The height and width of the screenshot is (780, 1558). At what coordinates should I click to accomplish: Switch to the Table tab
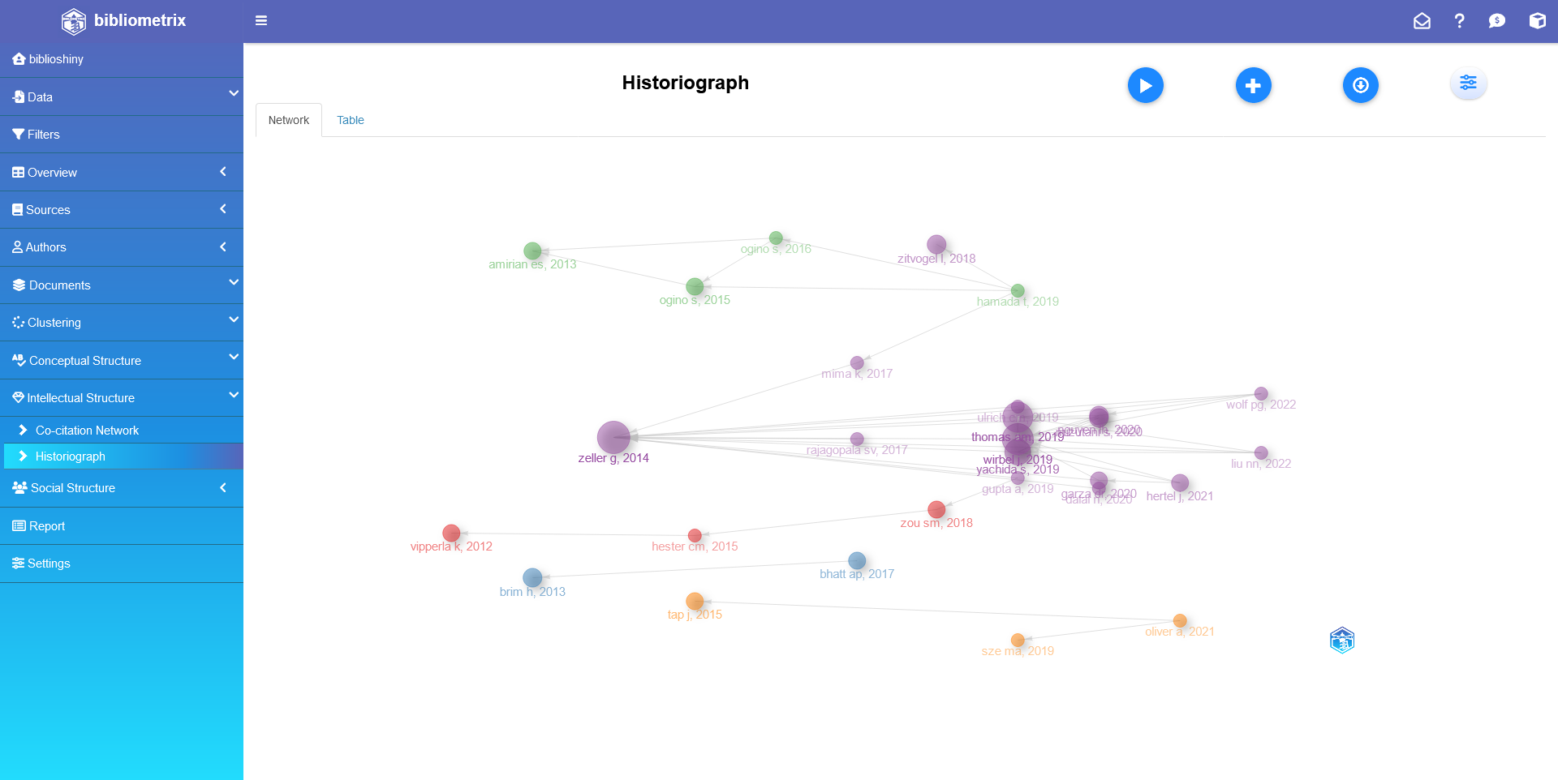(x=351, y=120)
